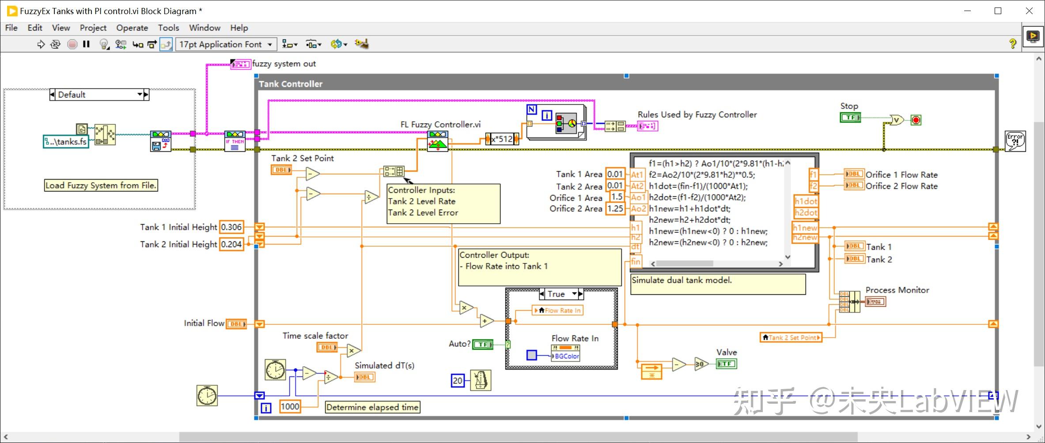Click the Auto? boolean terminal
1045x443 pixels.
(x=482, y=344)
